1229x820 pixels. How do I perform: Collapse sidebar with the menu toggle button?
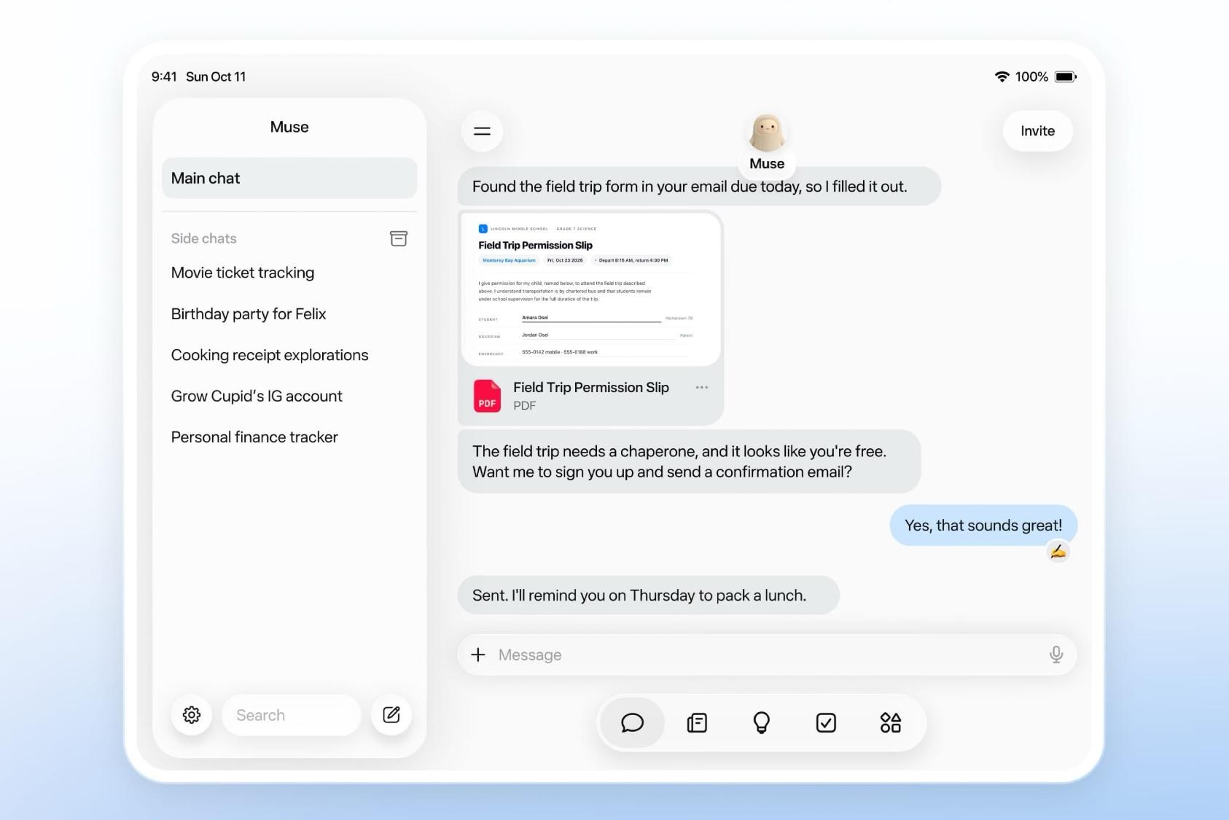click(482, 131)
